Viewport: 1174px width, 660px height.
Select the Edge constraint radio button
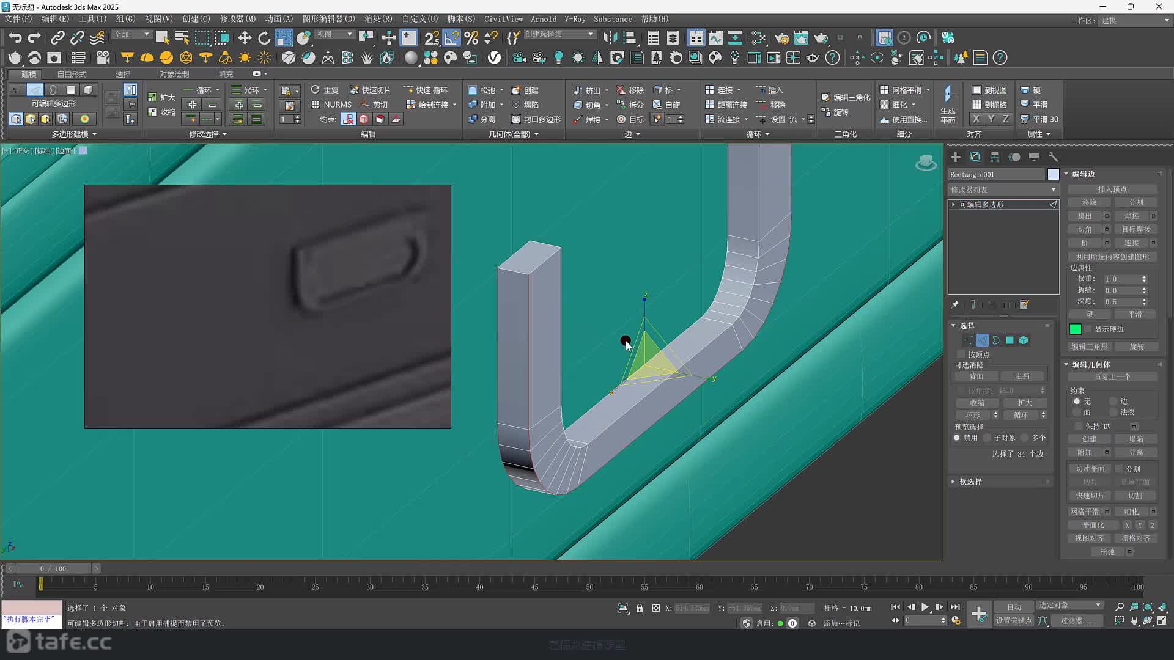click(x=1113, y=402)
